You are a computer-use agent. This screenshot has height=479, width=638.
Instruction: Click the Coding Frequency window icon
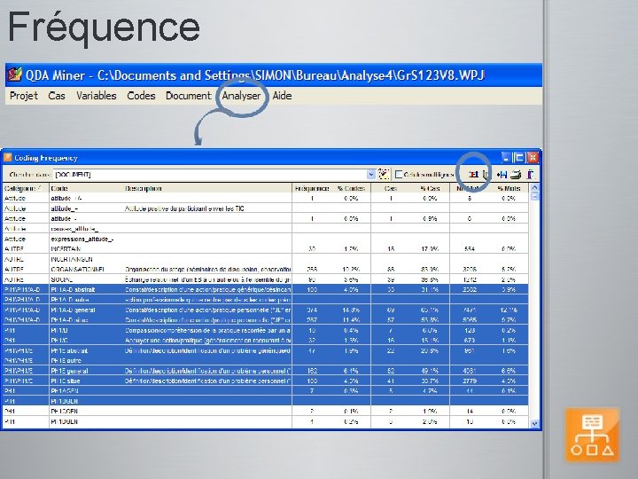tap(8, 158)
